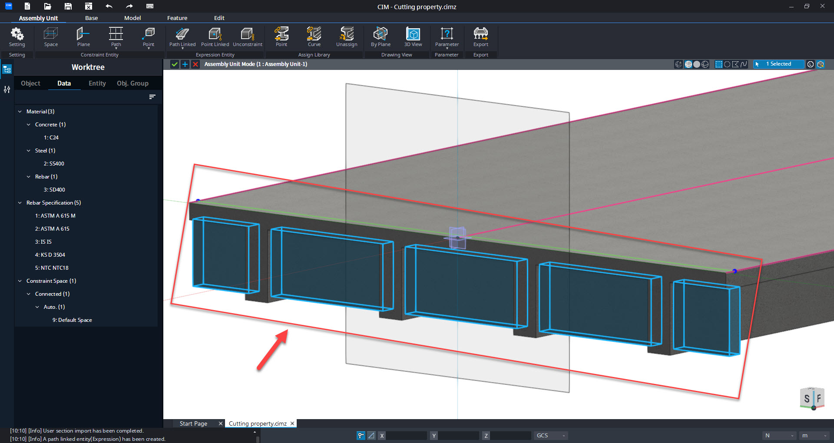This screenshot has width=834, height=443.
Task: Open the Object tab in Worktree
Action: pyautogui.click(x=30, y=83)
